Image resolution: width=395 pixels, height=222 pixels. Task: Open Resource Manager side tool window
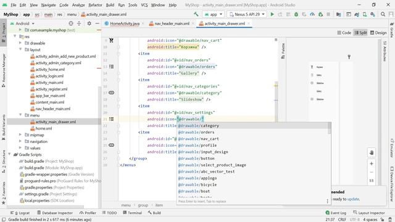click(4, 70)
